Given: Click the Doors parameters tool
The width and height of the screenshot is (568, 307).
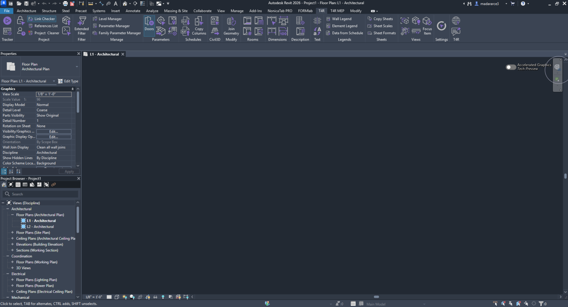Looking at the screenshot, I should coord(149,25).
